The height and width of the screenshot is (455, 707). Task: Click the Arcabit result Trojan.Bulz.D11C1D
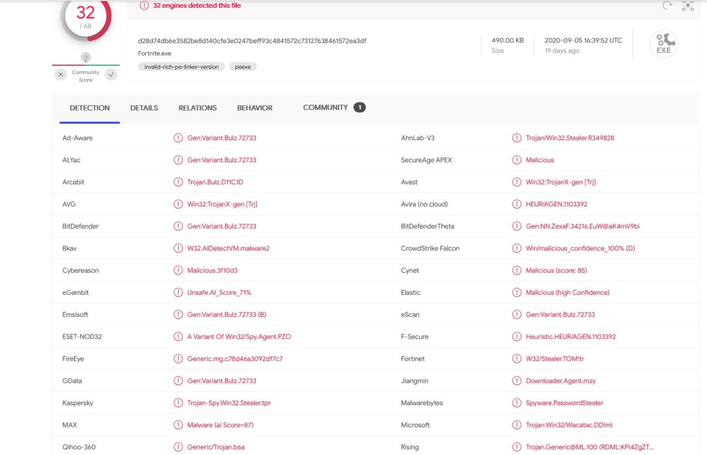pyautogui.click(x=215, y=182)
